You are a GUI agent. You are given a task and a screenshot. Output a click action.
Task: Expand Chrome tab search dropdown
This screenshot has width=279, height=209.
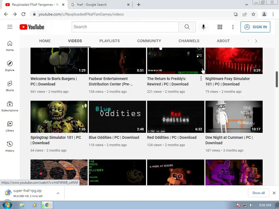tap(246, 5)
